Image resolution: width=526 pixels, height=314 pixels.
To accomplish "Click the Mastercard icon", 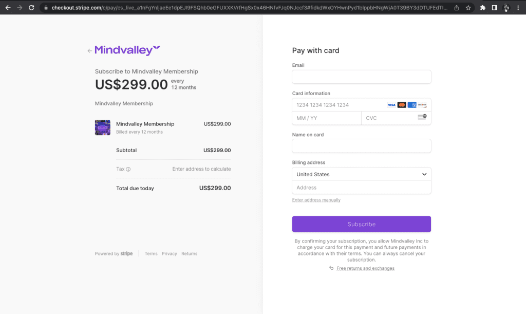I will pyautogui.click(x=402, y=105).
